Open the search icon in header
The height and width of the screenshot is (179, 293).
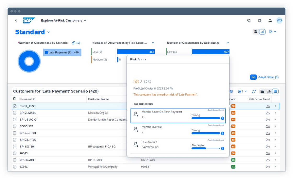[249, 21]
